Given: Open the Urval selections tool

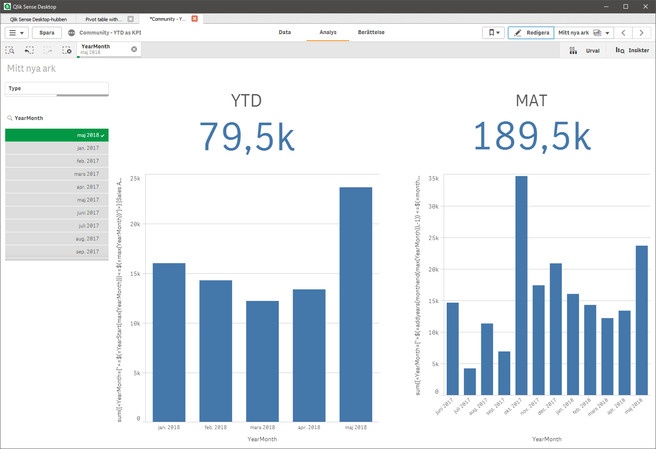Looking at the screenshot, I should pyautogui.click(x=583, y=50).
